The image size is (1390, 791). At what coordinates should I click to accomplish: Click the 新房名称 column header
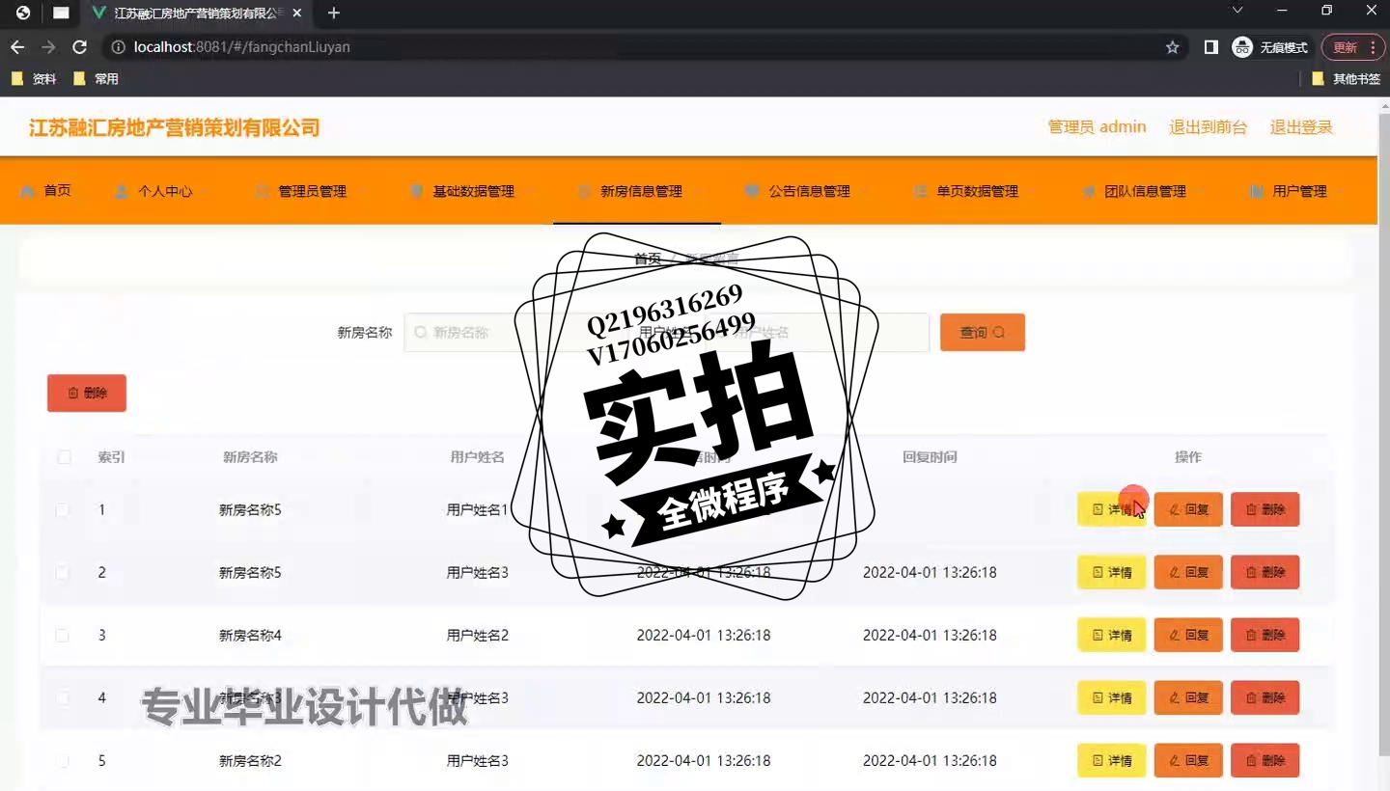point(250,457)
